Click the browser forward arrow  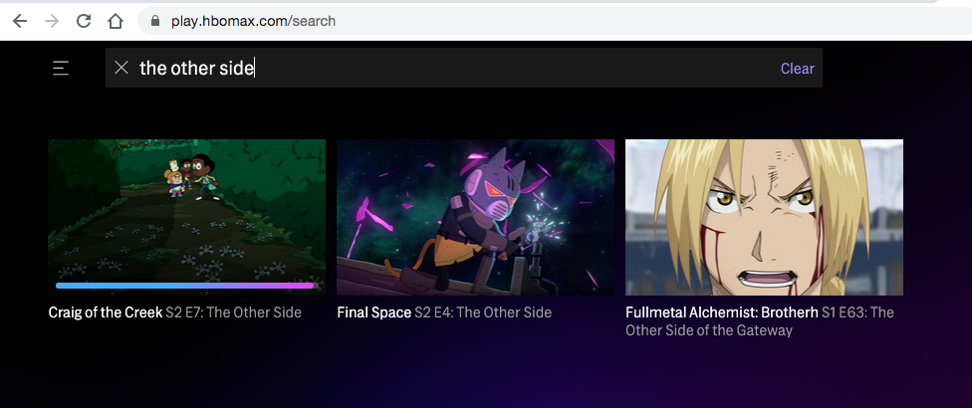pos(52,21)
